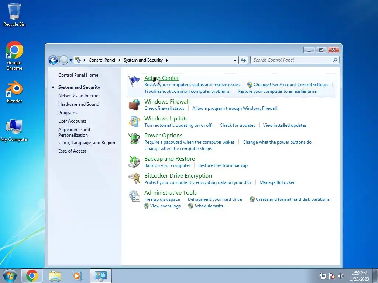
Task: Click Back up your computer
Action: click(x=167, y=165)
